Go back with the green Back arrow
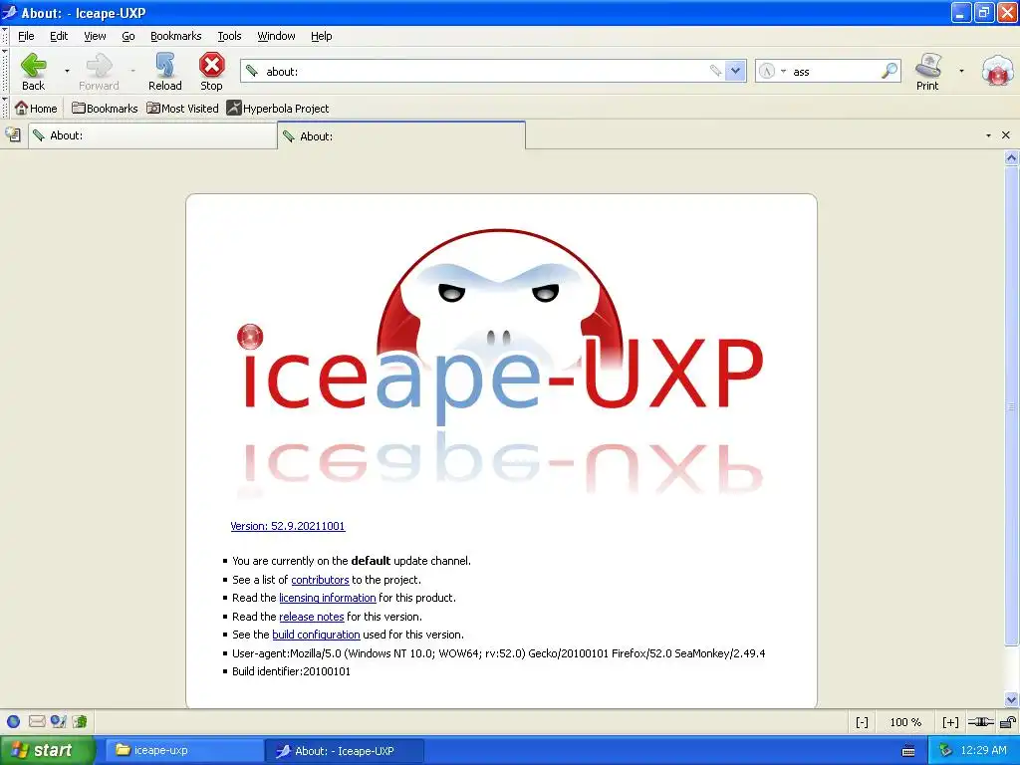The width and height of the screenshot is (1020, 765). [33, 72]
